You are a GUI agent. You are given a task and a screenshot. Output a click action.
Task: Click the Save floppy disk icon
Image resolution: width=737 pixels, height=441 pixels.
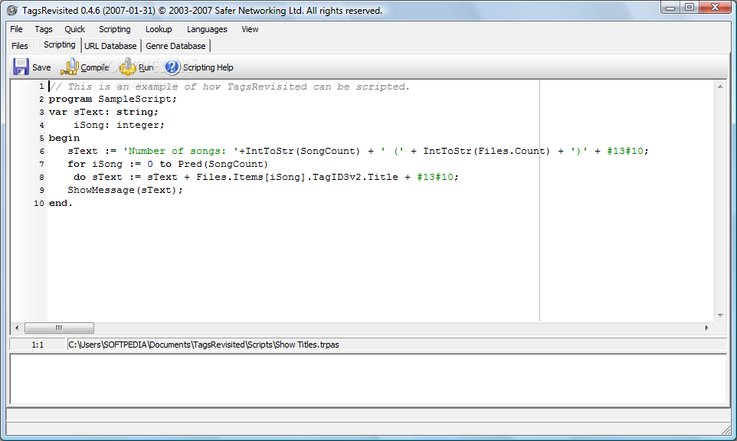[x=21, y=67]
